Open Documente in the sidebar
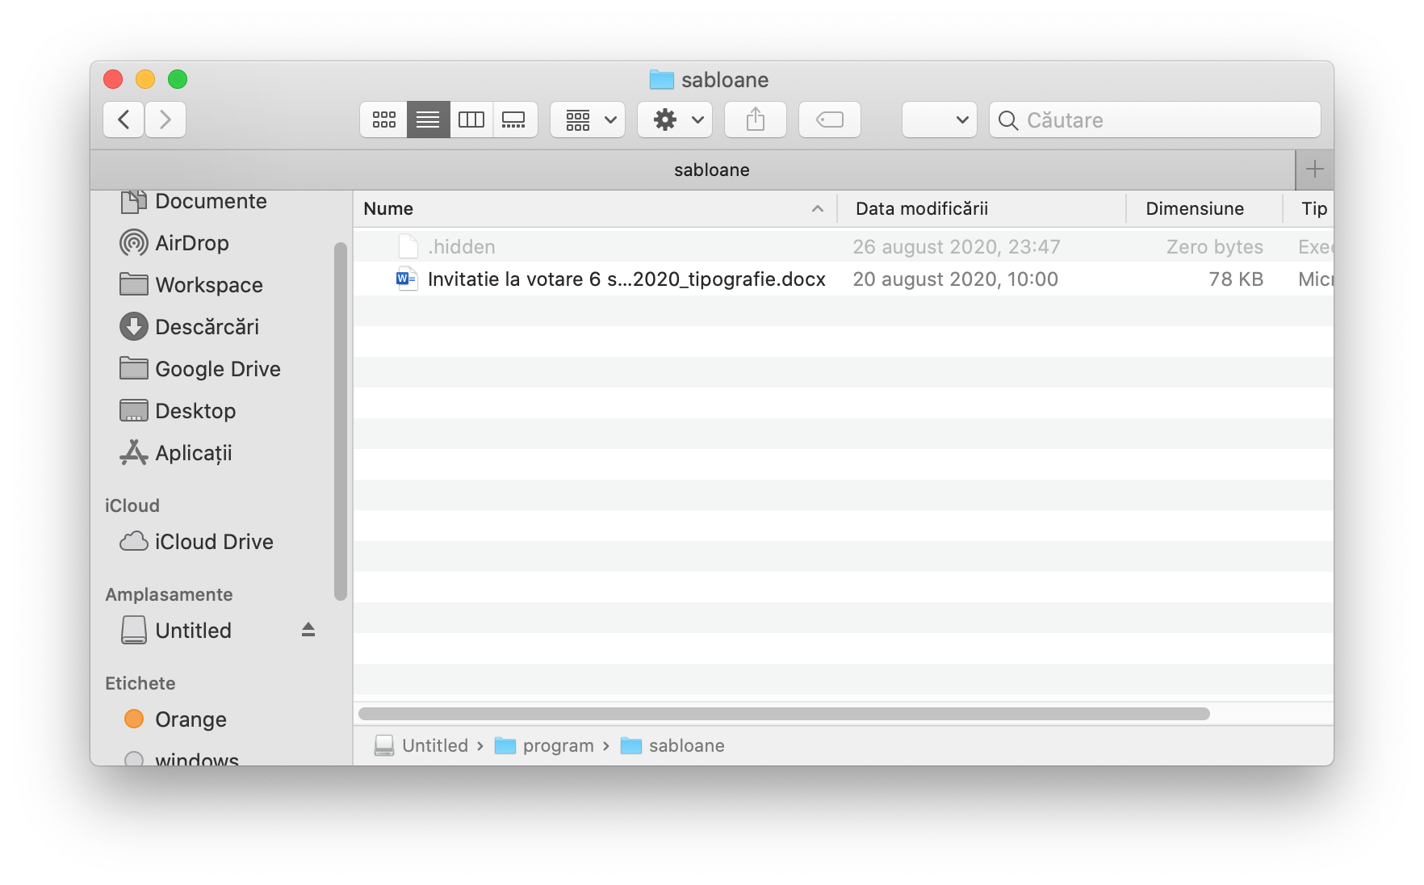 click(194, 201)
